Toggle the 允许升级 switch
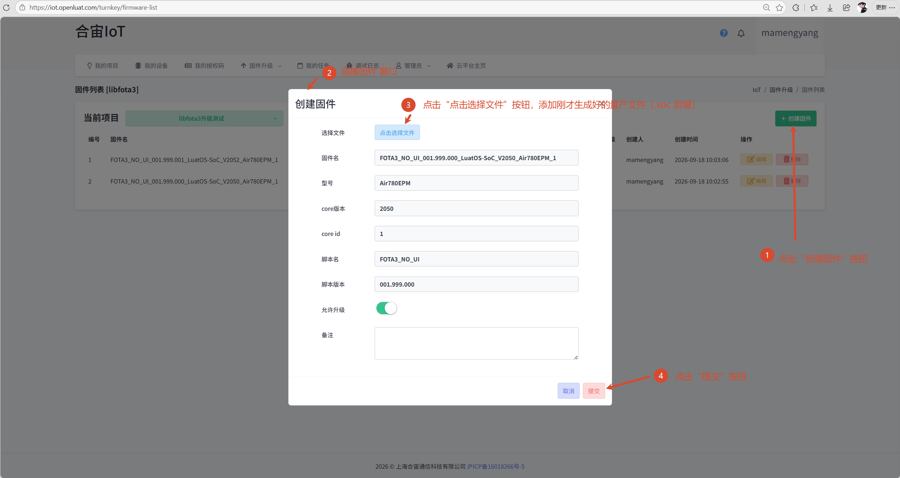The image size is (900, 478). point(387,308)
